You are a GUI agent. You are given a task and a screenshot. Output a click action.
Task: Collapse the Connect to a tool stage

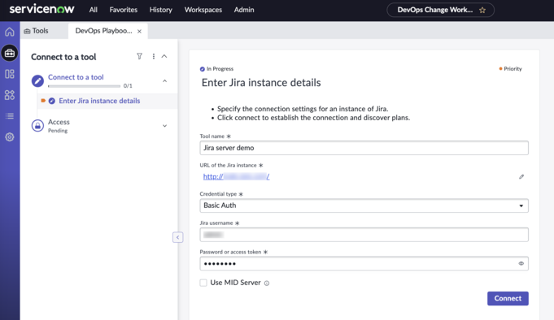pos(164,80)
